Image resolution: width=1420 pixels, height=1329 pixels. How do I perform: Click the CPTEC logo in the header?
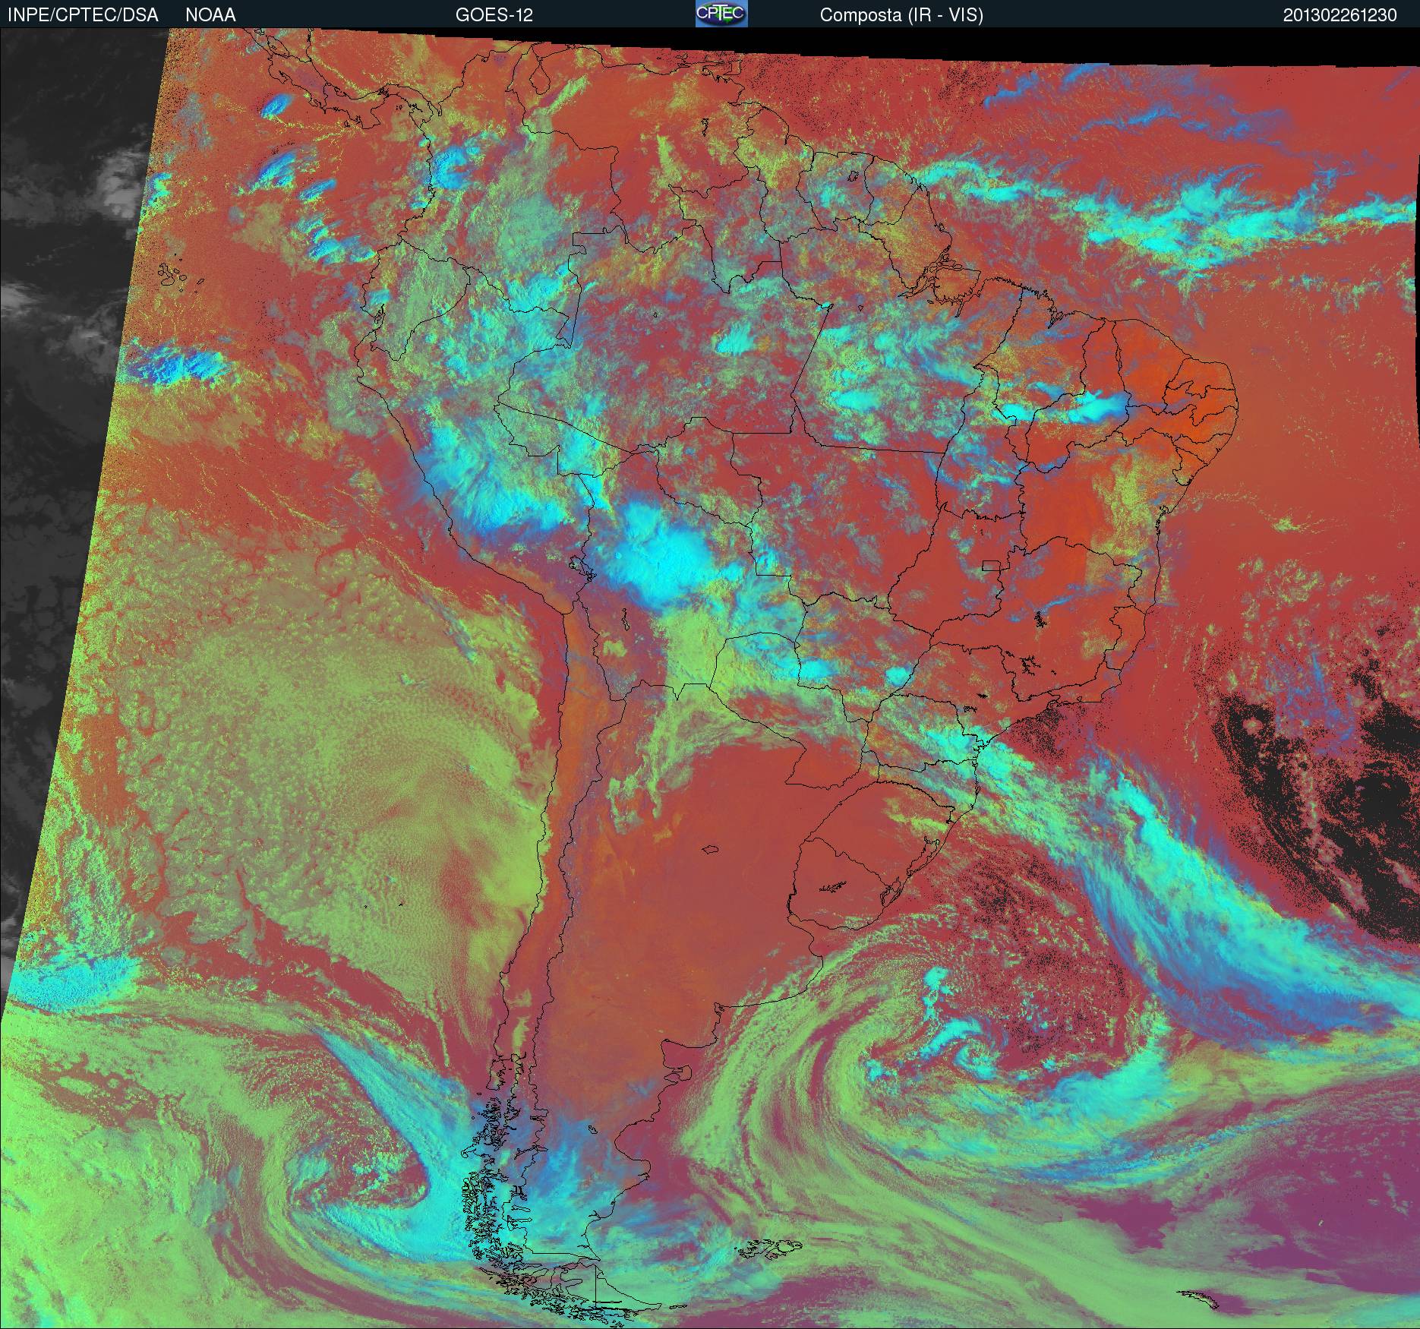pyautogui.click(x=721, y=14)
